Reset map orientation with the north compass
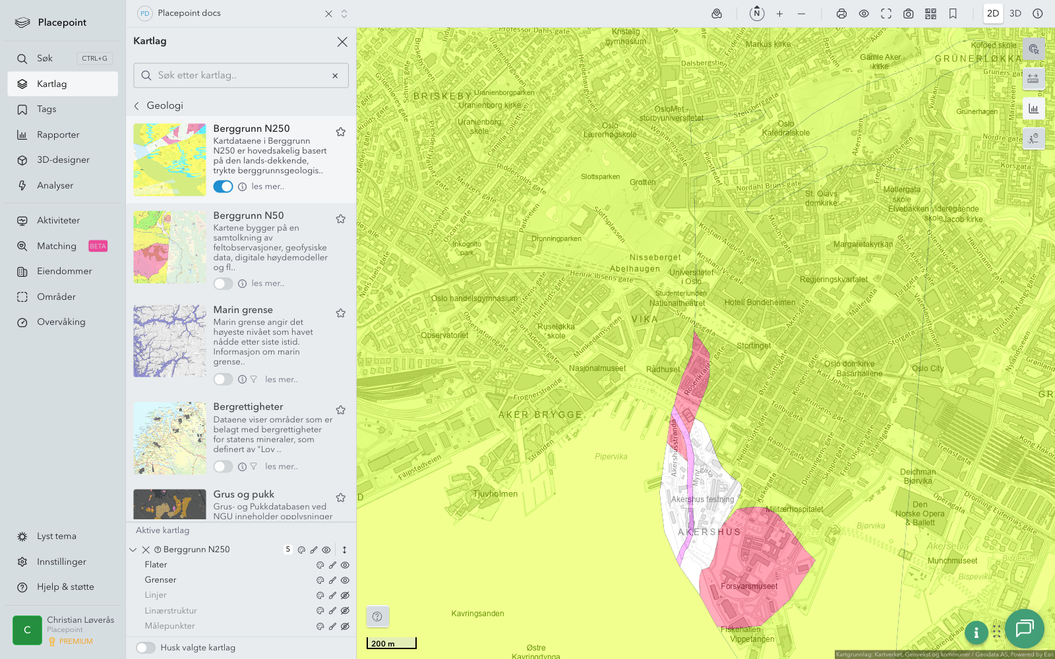This screenshot has width=1055, height=659. tap(757, 13)
